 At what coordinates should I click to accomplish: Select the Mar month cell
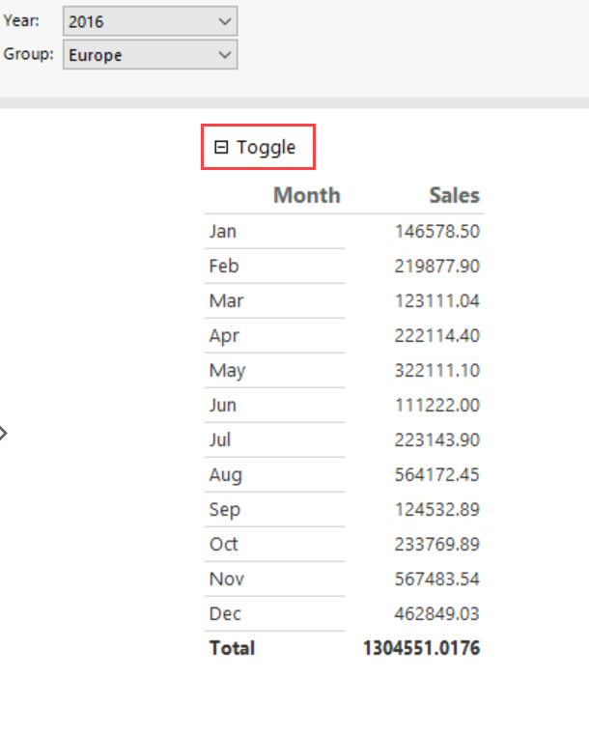(226, 301)
